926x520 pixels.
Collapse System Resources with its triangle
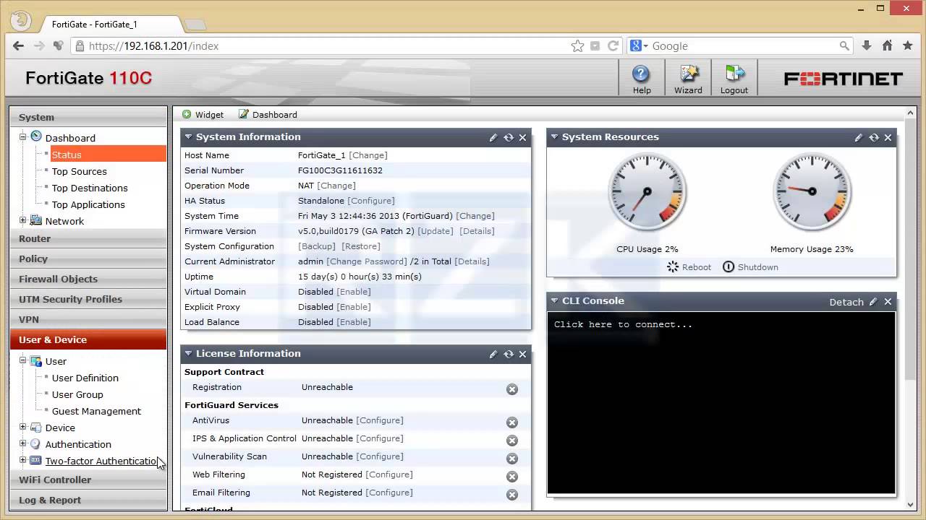pyautogui.click(x=554, y=136)
